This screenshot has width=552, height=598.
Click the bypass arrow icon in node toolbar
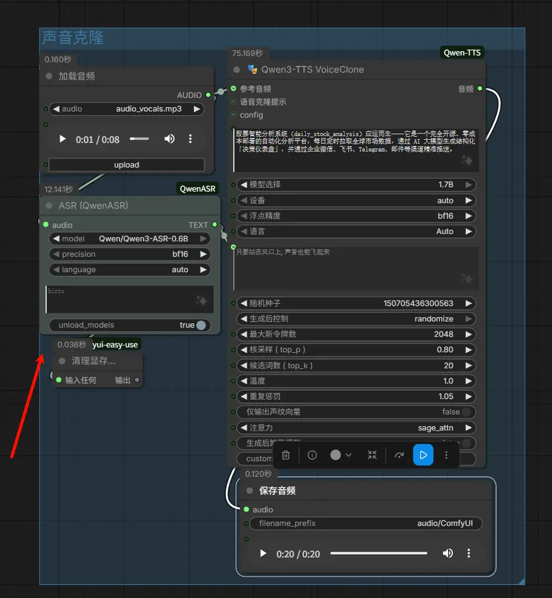pos(399,455)
